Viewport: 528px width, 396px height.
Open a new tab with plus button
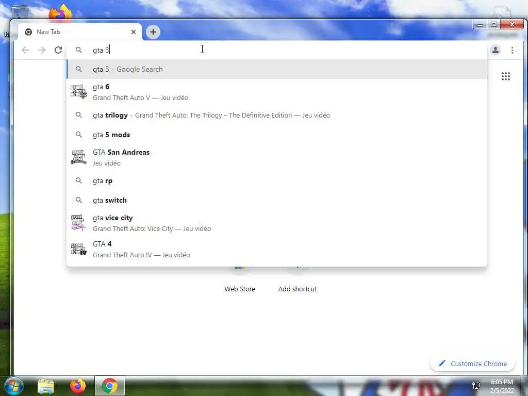point(153,32)
